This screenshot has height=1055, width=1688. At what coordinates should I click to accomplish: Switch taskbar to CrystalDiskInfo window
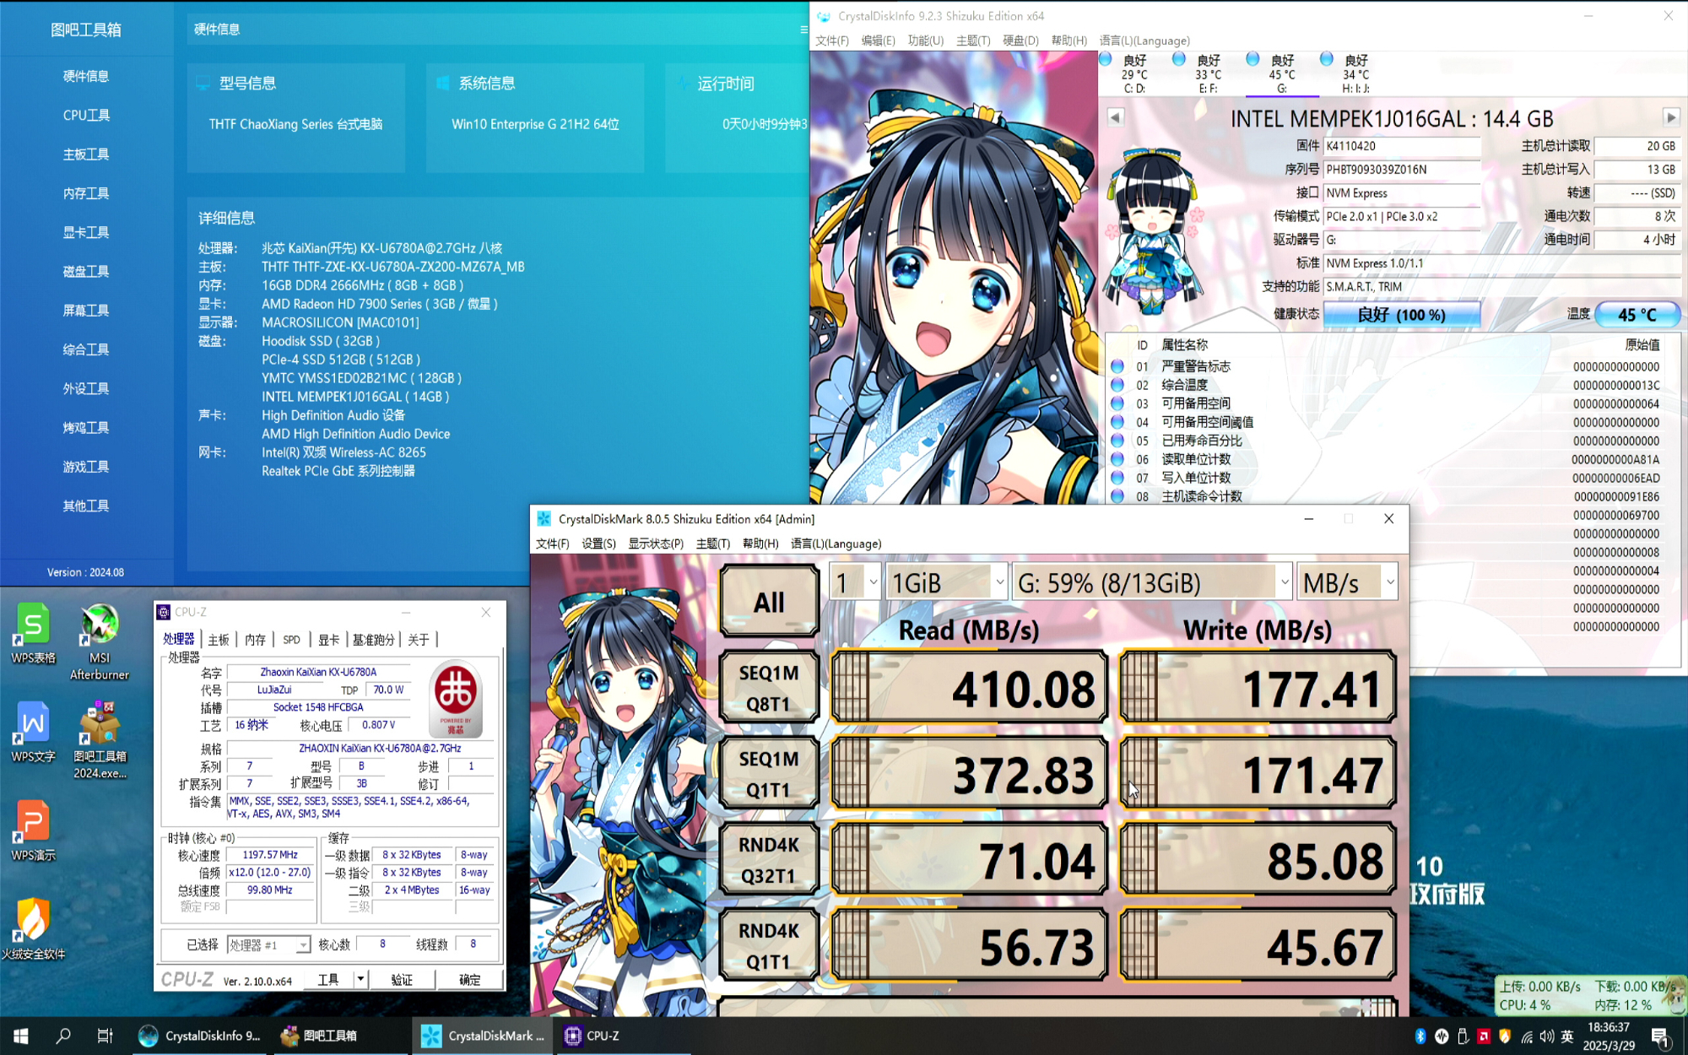tap(201, 1036)
